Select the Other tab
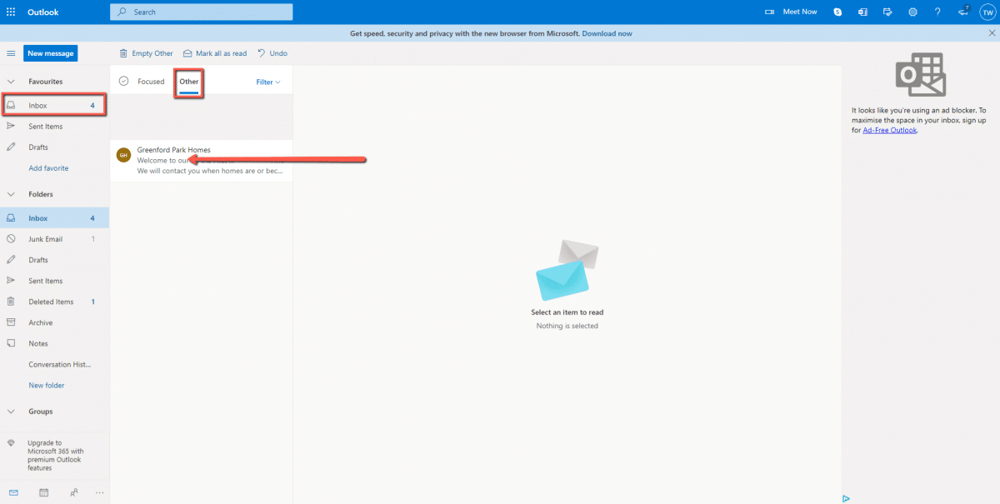 click(189, 82)
